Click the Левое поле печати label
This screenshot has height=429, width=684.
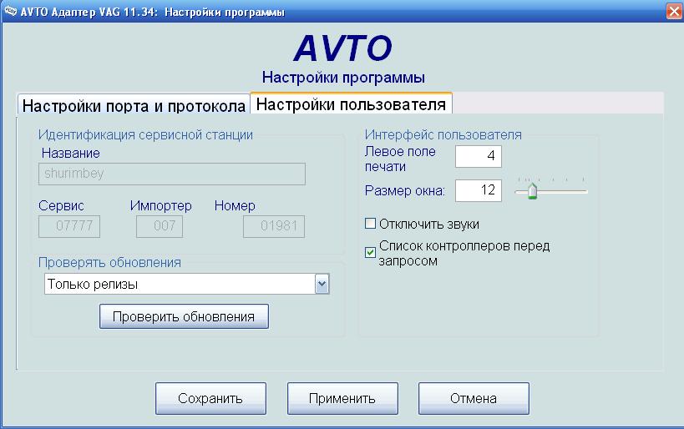[x=400, y=159]
